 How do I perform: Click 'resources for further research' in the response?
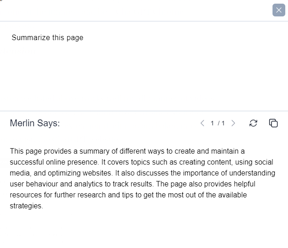tap(57, 195)
